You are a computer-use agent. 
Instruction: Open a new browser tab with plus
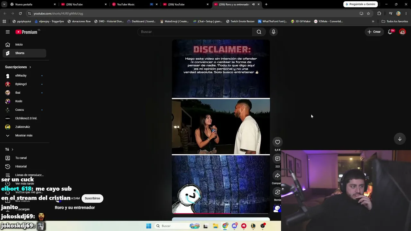[266, 4]
